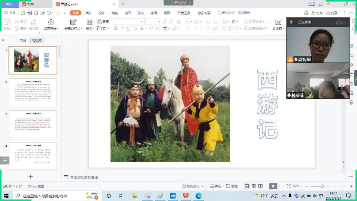The image size is (357, 201).
Task: Click the Save icon in quick access bar
Action: coord(23,13)
